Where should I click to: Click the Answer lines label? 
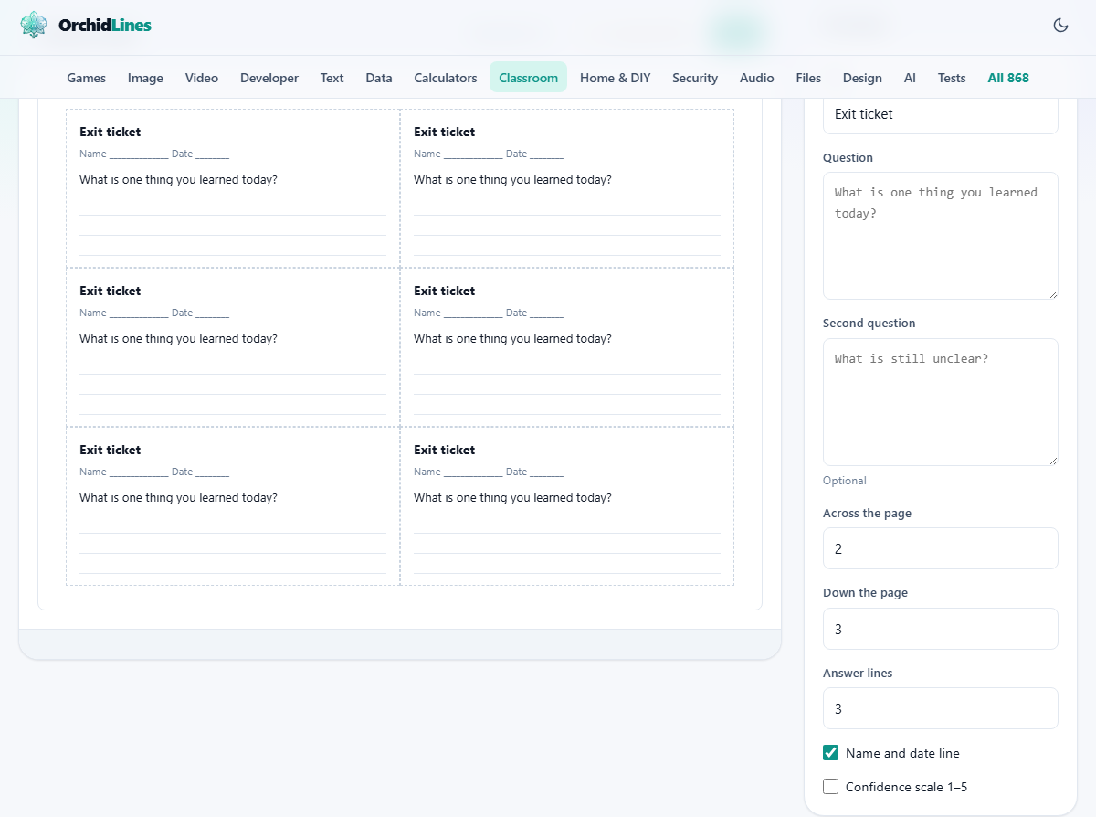coord(858,674)
